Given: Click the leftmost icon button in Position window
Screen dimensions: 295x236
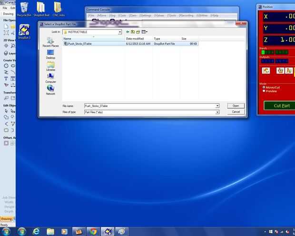Looking at the screenshot, I should coord(266,70).
